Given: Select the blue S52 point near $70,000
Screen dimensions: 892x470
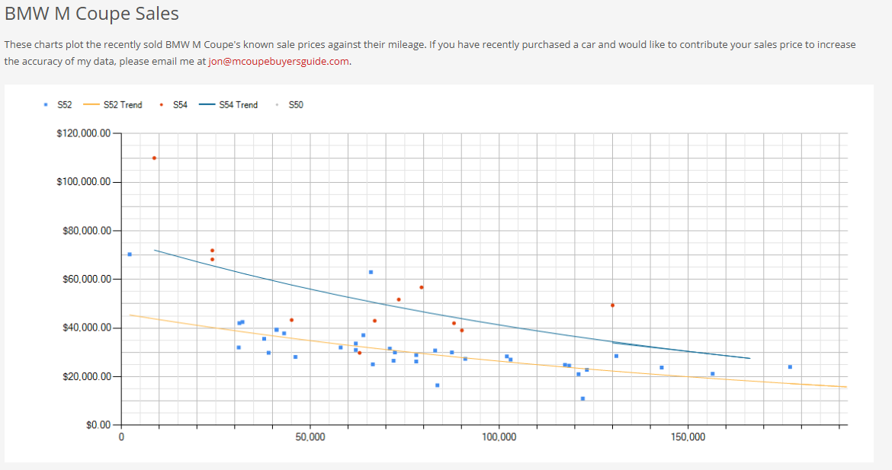Looking at the screenshot, I should pos(130,254).
